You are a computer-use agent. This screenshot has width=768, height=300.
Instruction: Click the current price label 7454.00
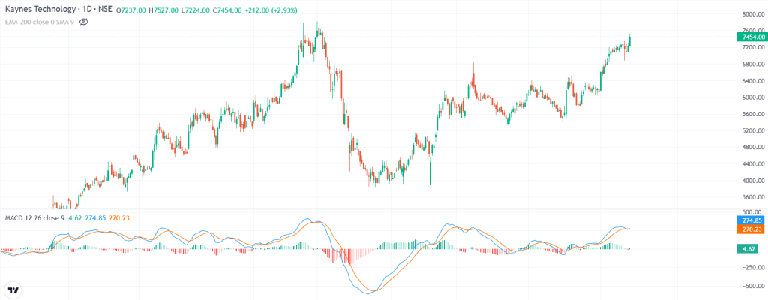click(751, 37)
